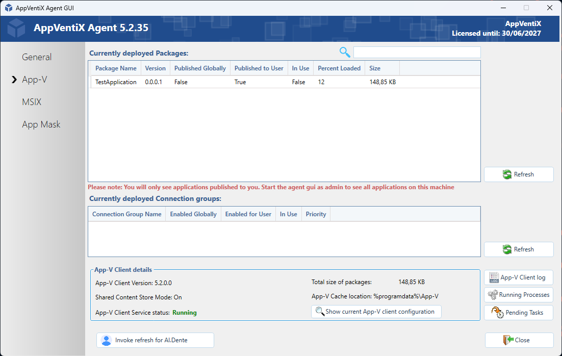
Task: Open the General section
Action: 37,57
